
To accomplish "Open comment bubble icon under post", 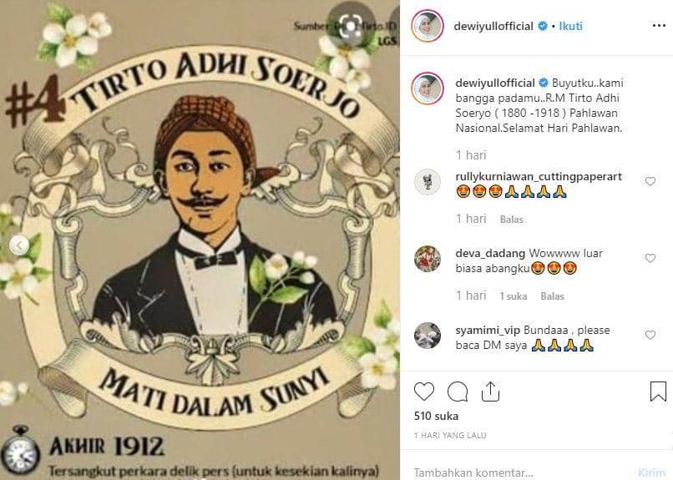I will click(x=458, y=392).
